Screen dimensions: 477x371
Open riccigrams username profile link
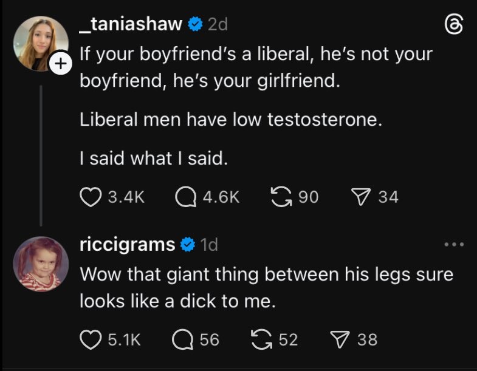[x=128, y=245]
